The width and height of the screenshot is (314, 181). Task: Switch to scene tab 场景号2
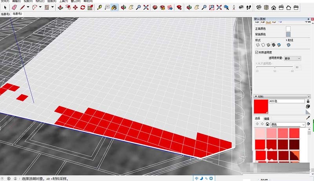click(x=17, y=14)
